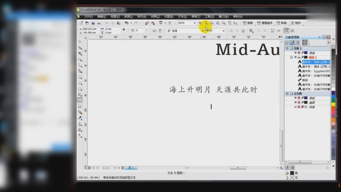Select the Shape tool in the toolbox

pos(80,47)
